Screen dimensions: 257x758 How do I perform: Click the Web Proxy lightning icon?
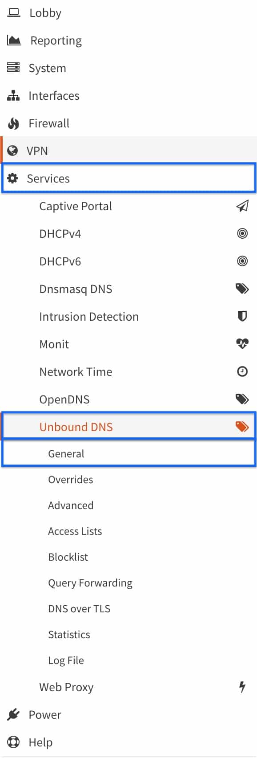(x=242, y=687)
